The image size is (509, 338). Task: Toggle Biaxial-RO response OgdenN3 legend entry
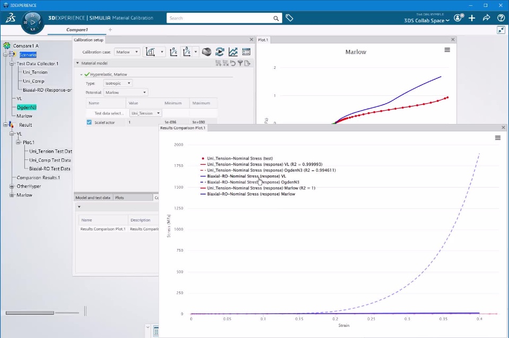click(x=250, y=182)
